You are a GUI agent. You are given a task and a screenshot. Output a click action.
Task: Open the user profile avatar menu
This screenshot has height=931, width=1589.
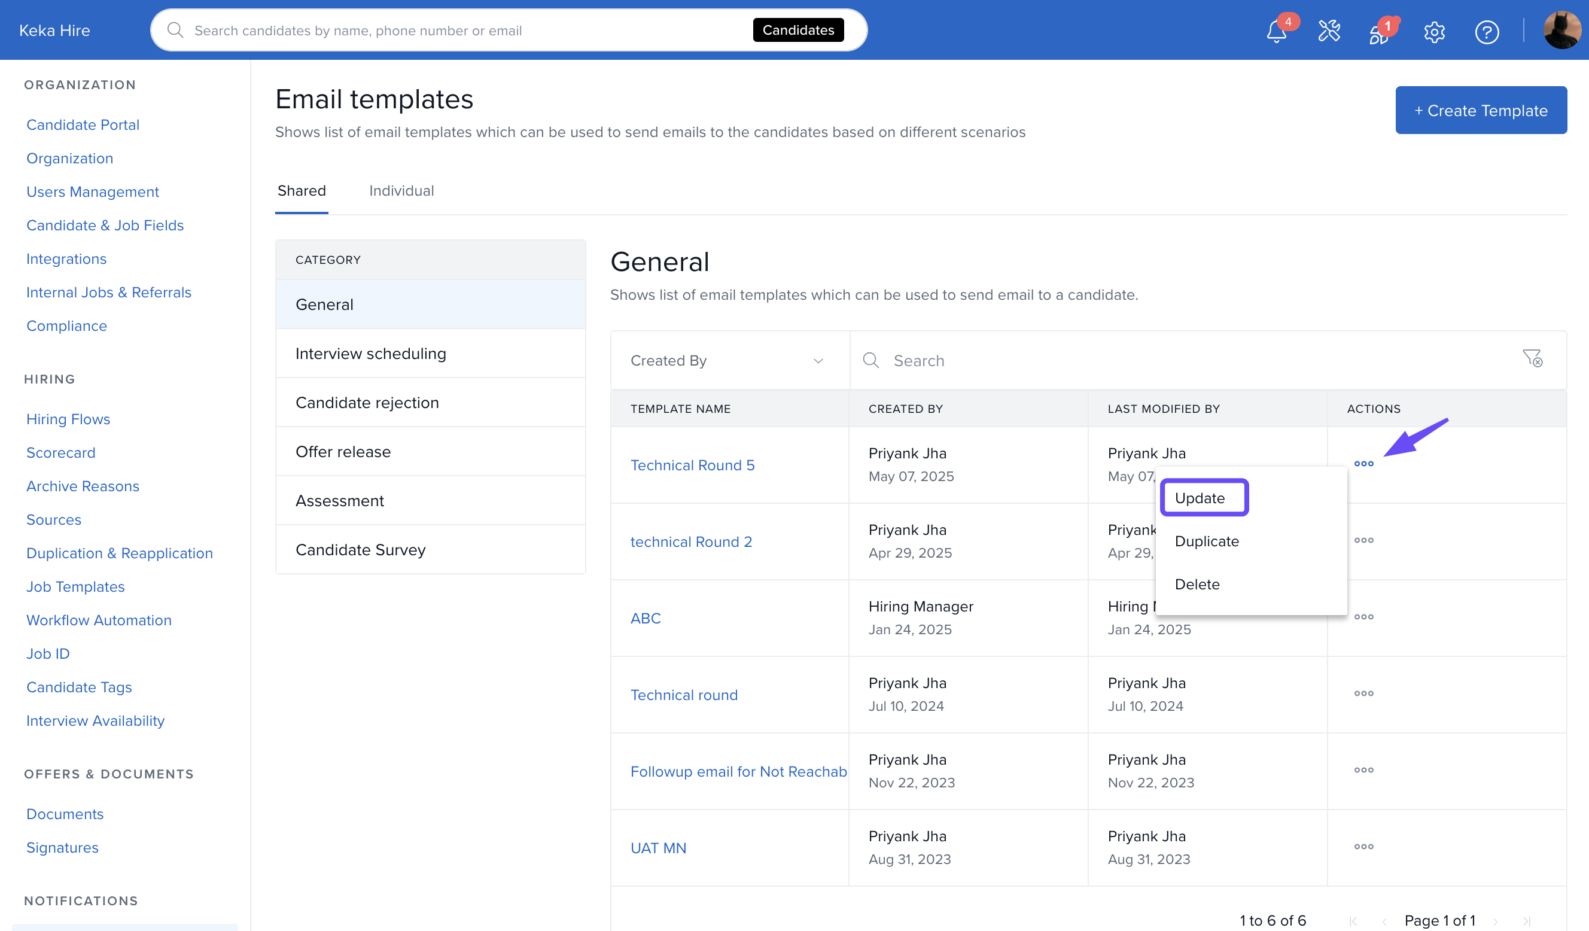(x=1561, y=31)
